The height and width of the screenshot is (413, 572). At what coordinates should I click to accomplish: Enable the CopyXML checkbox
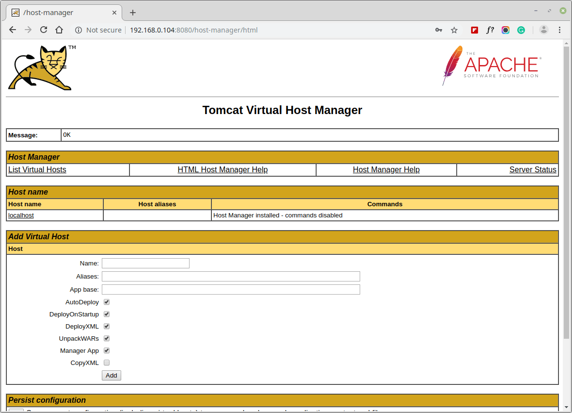click(x=107, y=363)
